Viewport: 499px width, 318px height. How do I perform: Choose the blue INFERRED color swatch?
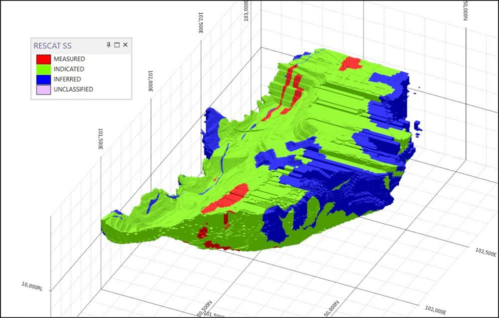coord(42,79)
